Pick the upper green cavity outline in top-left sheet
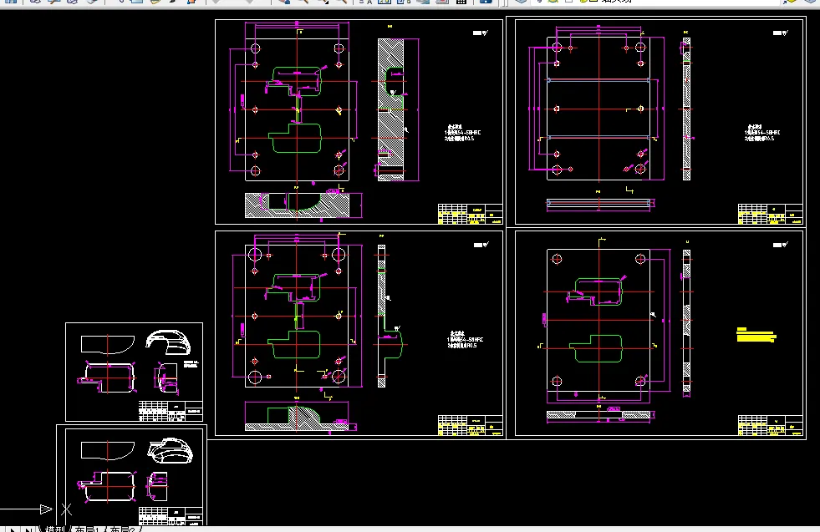Image resolution: width=820 pixels, height=532 pixels. point(296,81)
